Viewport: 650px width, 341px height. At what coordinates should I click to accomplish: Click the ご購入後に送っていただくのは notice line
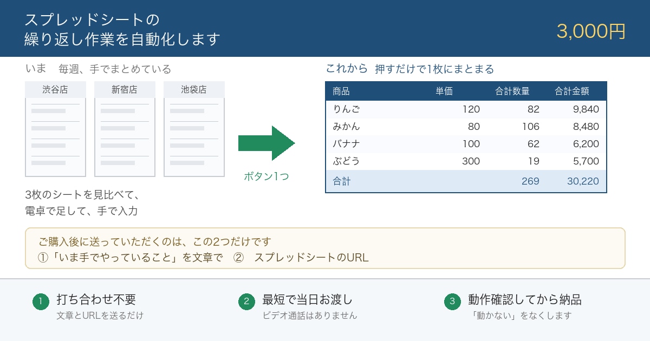pos(154,241)
